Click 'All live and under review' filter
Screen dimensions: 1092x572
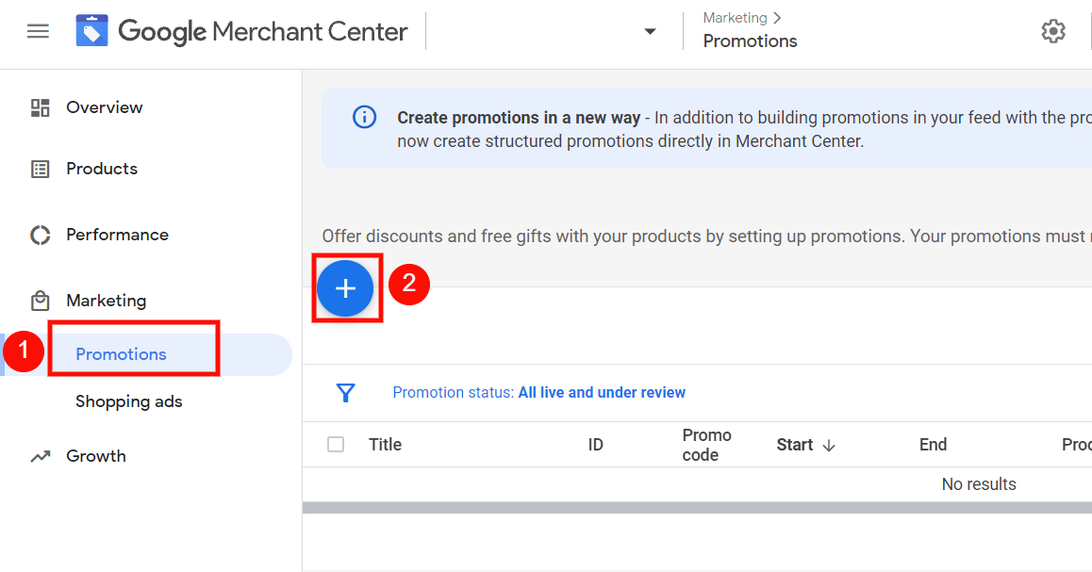(602, 393)
